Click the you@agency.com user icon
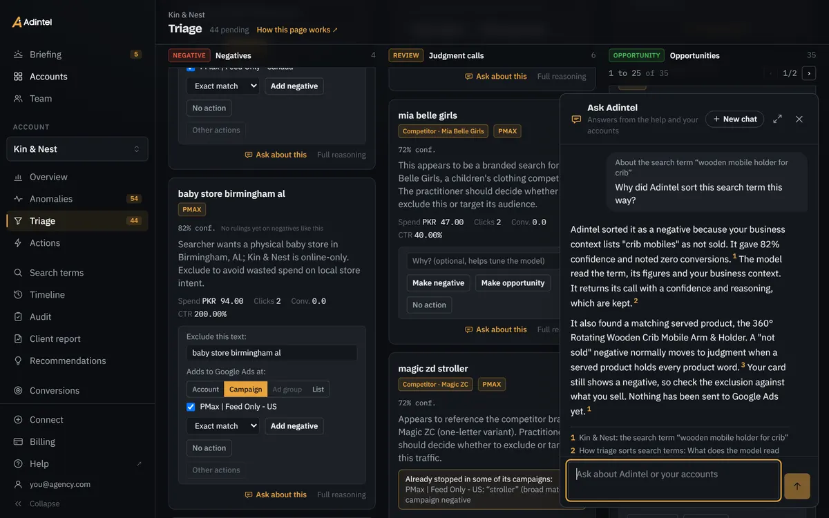Image resolution: width=829 pixels, height=518 pixels. [18, 485]
